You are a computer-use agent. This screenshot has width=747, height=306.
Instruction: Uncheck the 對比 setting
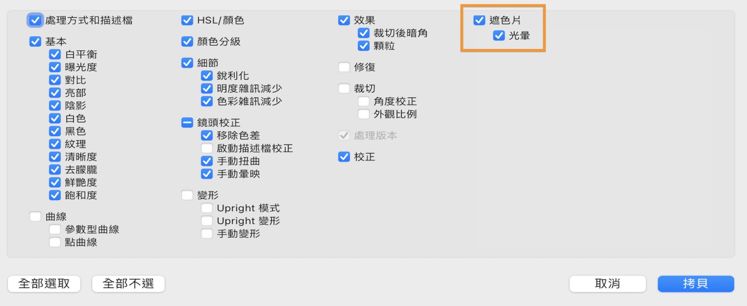(54, 80)
